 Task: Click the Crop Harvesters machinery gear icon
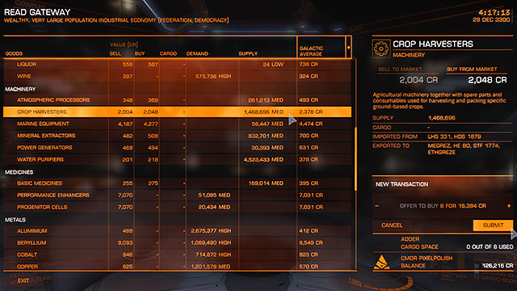(x=381, y=48)
